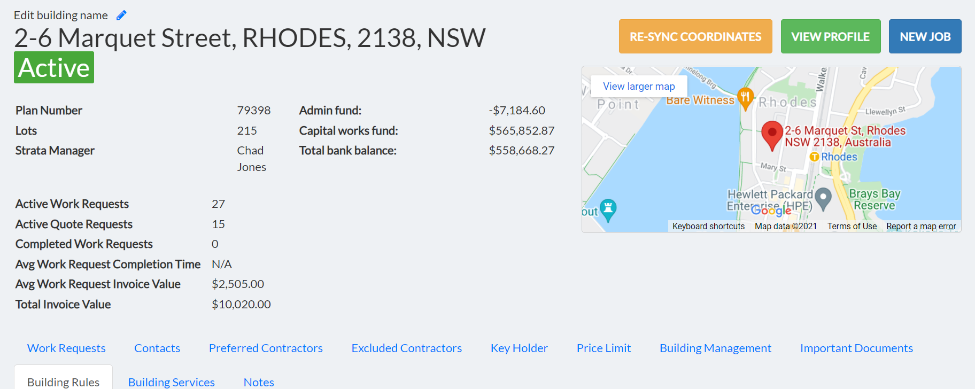Image resolution: width=975 pixels, height=389 pixels.
Task: Go to Excluded Contractors tab
Action: point(407,348)
